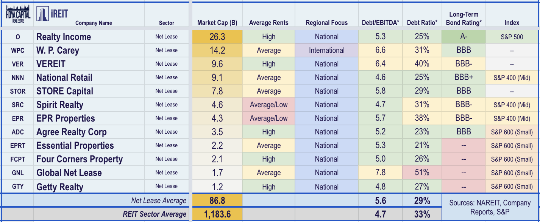Image resolution: width=540 pixels, height=222 pixels.
Task: Select the Getty Realty company name
Action: (x=60, y=187)
